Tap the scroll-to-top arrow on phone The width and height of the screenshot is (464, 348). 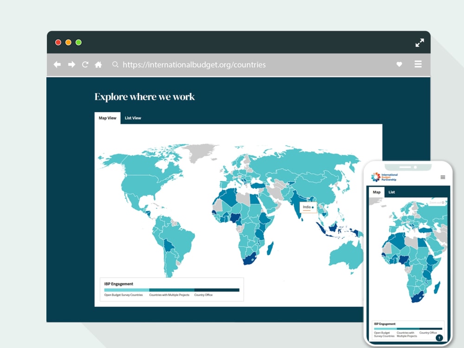point(439,338)
